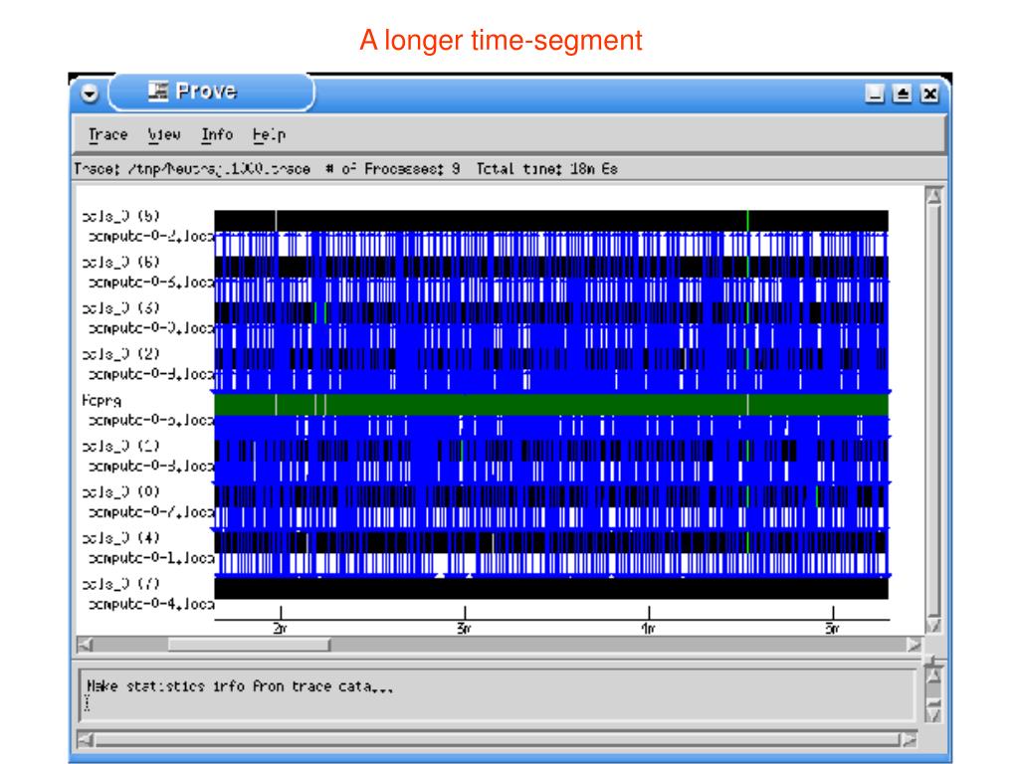Click the timeline vertical scrollbar track

(x=933, y=409)
